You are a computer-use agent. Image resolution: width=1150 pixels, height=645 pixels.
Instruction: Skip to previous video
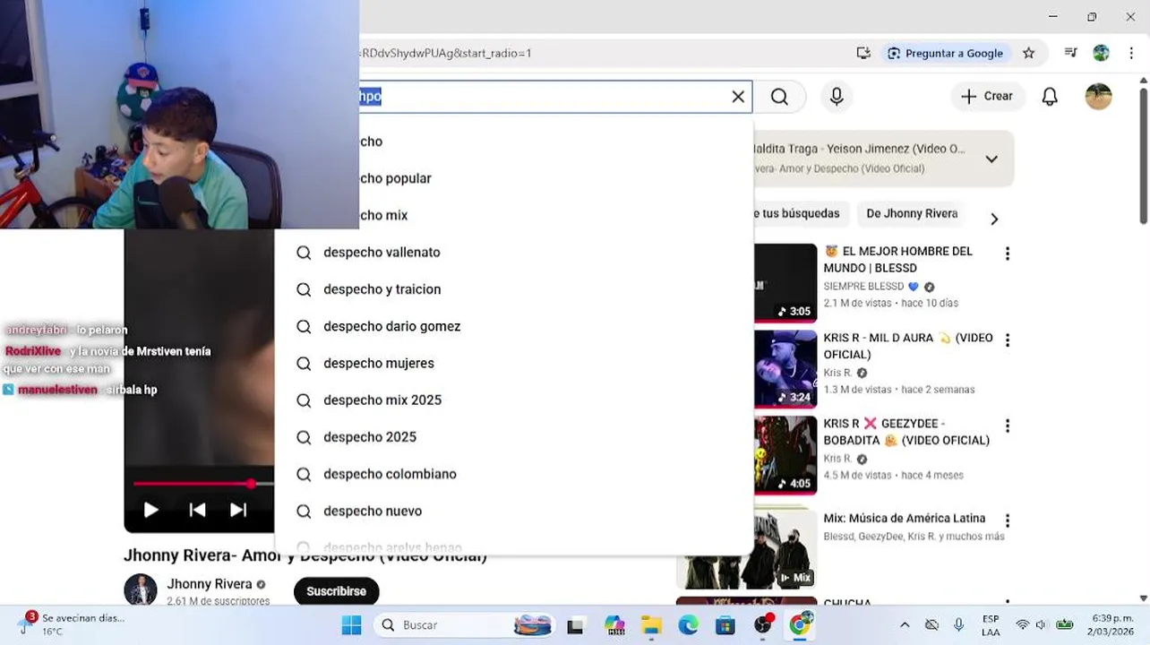197,510
